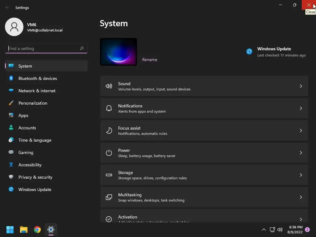316x237 pixels.
Task: Open the notification count badge
Action: 307,230
